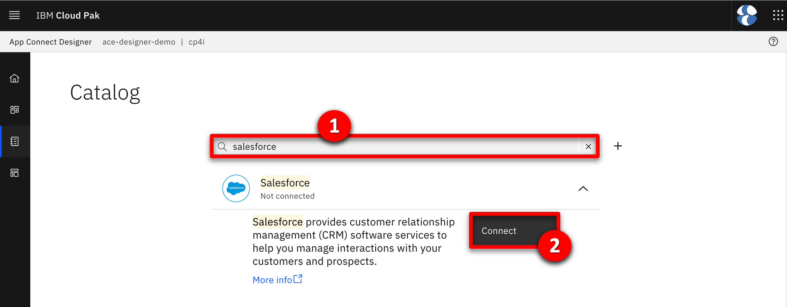Open the hamburger navigation menu

click(x=14, y=15)
